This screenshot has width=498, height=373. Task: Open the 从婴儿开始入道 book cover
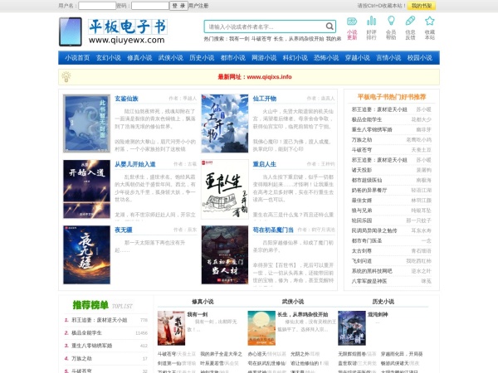86,189
